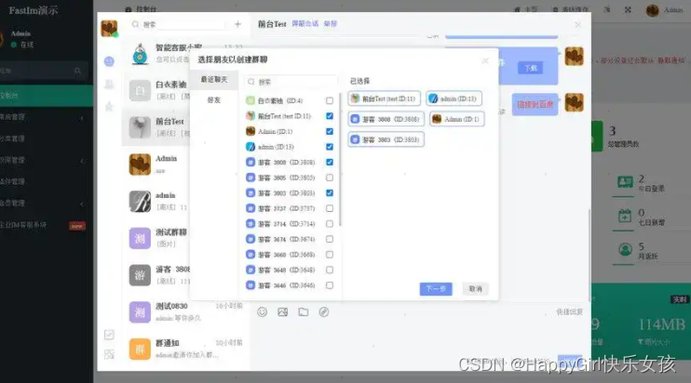
Task: Send a file via the folder icon
Action: coord(304,312)
